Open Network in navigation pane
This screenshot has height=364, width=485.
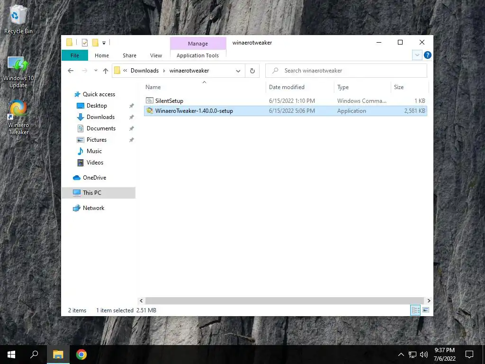pos(93,208)
